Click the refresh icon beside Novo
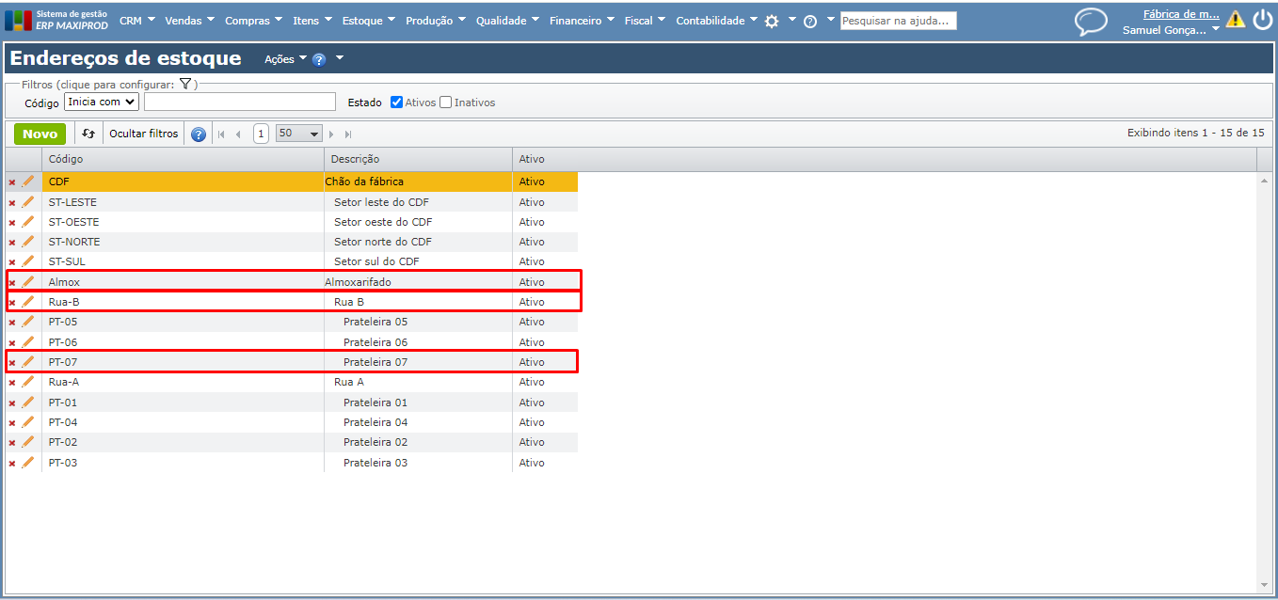Screen dimensions: 1278x600 coord(88,134)
